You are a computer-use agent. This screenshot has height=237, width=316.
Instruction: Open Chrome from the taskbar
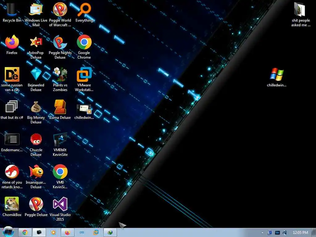[x=25, y=233]
